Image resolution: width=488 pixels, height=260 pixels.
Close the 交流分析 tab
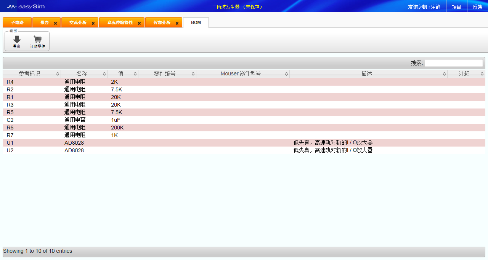tap(93, 23)
